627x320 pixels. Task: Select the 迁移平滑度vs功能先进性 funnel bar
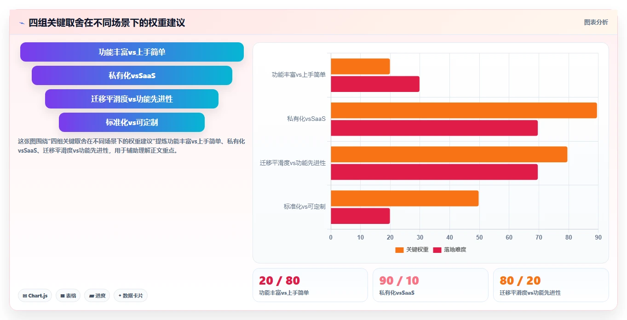132,99
